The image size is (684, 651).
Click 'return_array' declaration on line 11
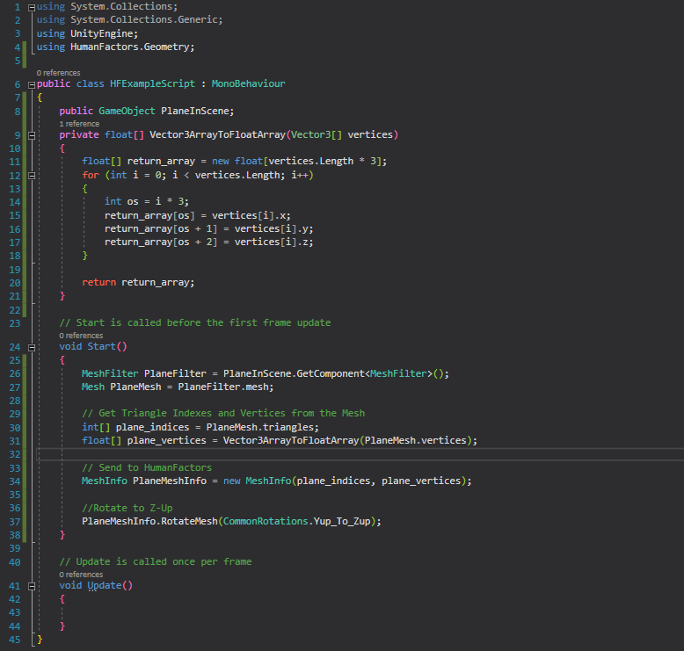[x=161, y=162]
